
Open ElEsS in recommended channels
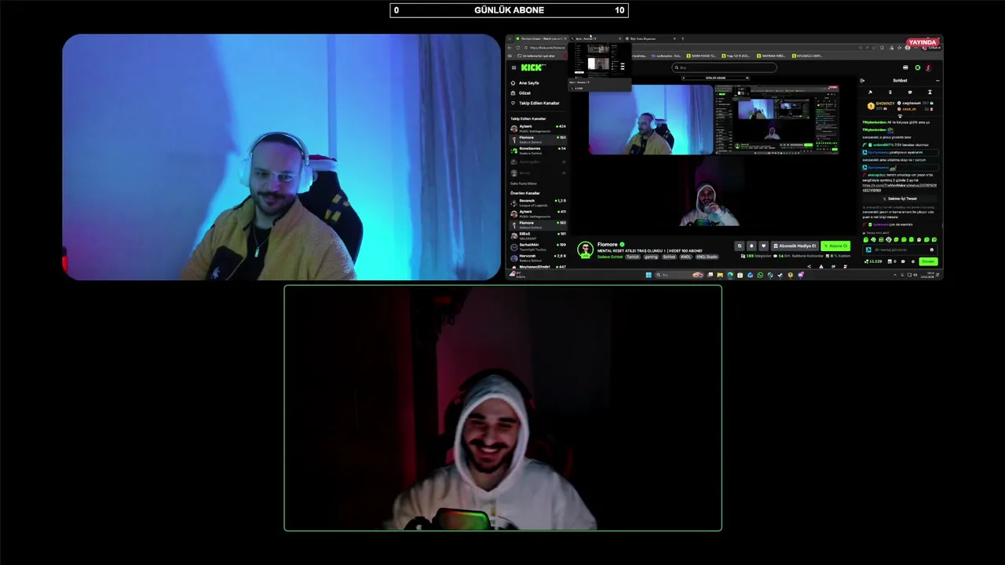[537, 236]
